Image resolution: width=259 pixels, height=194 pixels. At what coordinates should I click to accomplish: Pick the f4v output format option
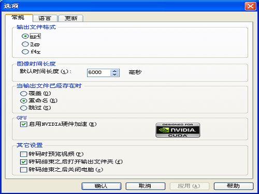(25, 52)
